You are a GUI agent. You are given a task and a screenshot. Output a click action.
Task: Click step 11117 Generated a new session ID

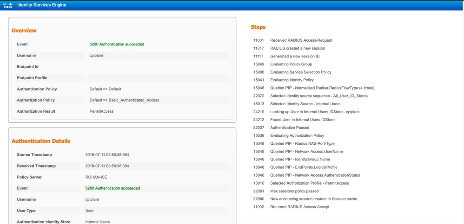click(286, 57)
